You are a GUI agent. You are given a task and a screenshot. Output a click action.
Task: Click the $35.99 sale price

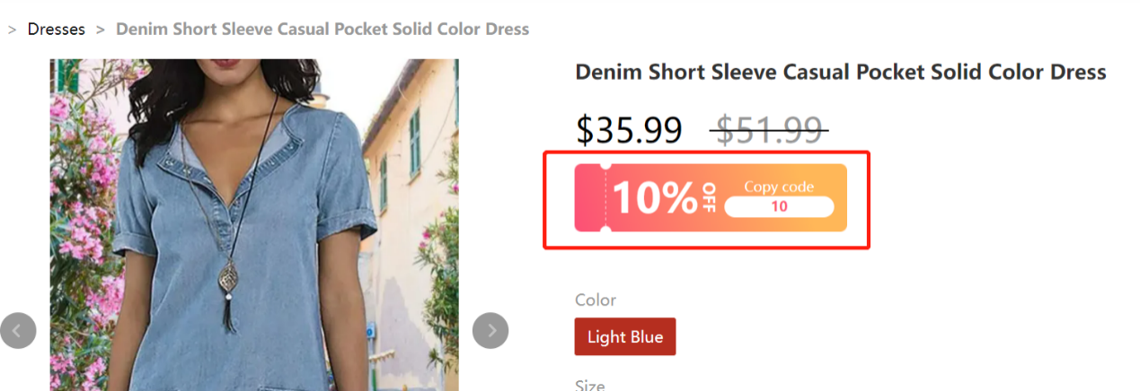coord(629,131)
